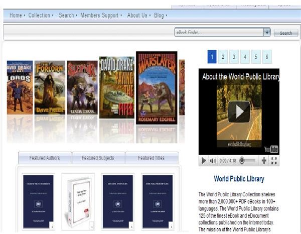Mute the video using the speaker icon
The height and width of the screenshot is (234, 301).
click(213, 161)
